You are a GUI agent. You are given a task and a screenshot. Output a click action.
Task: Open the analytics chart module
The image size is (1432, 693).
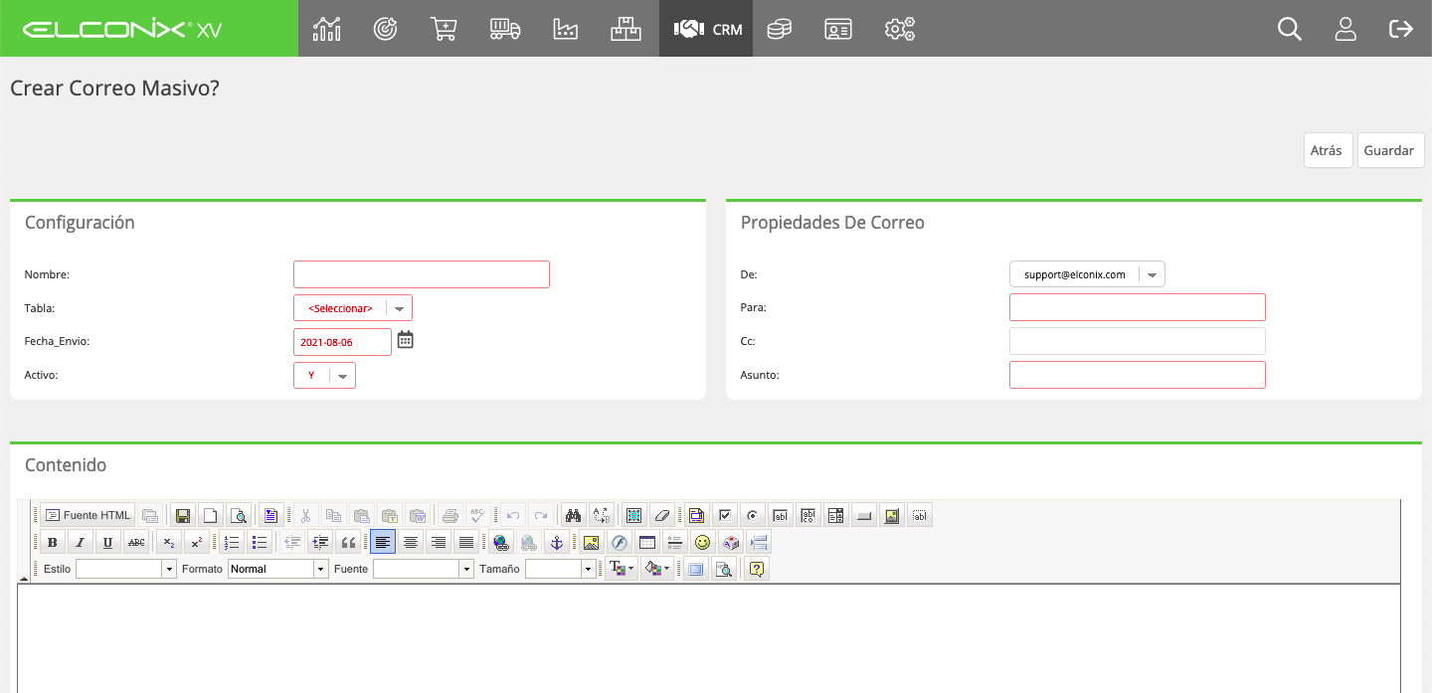point(326,29)
